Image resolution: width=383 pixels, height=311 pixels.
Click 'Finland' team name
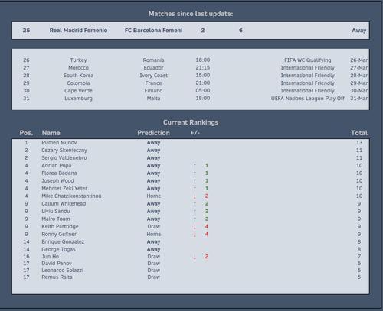153,91
